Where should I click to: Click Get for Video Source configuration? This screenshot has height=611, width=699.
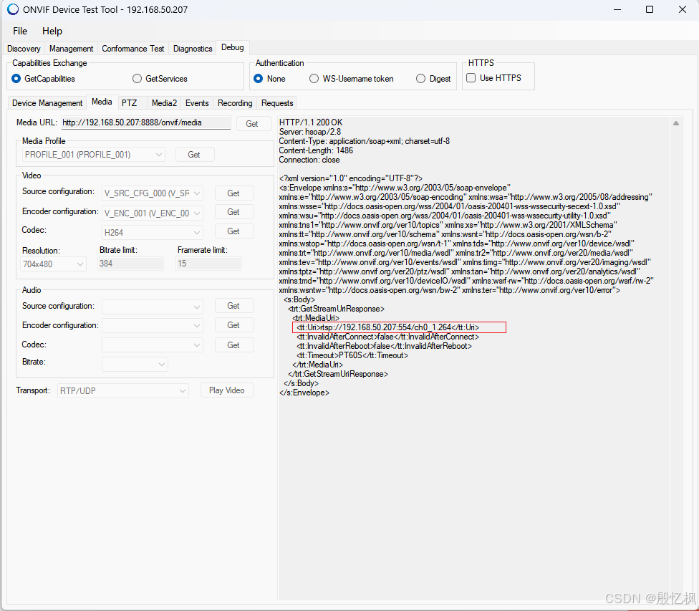tap(233, 193)
